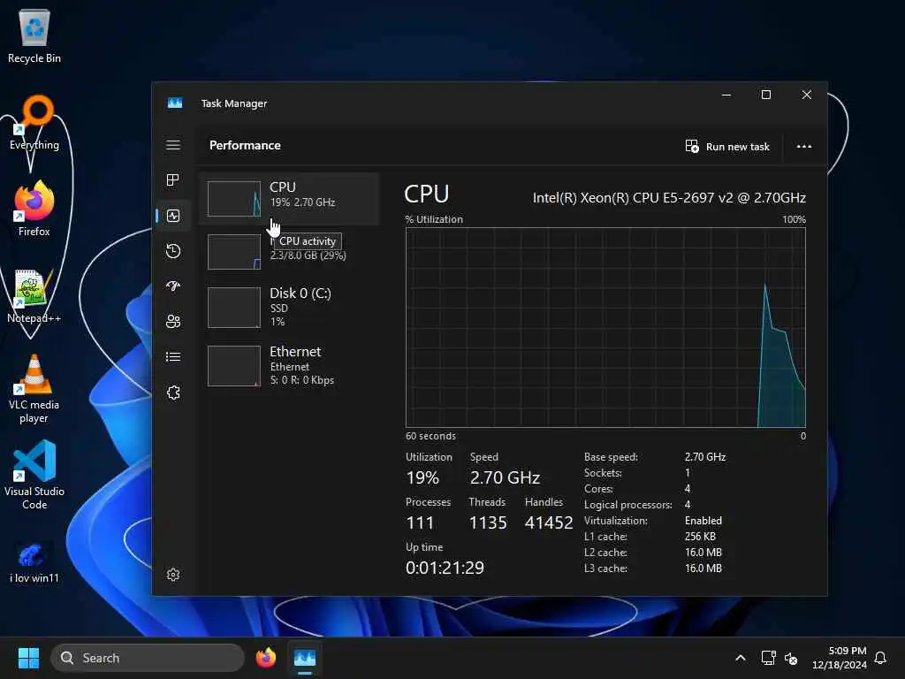Screen dimensions: 905x679
Task: Open the Windows Start menu
Action: 28,658
